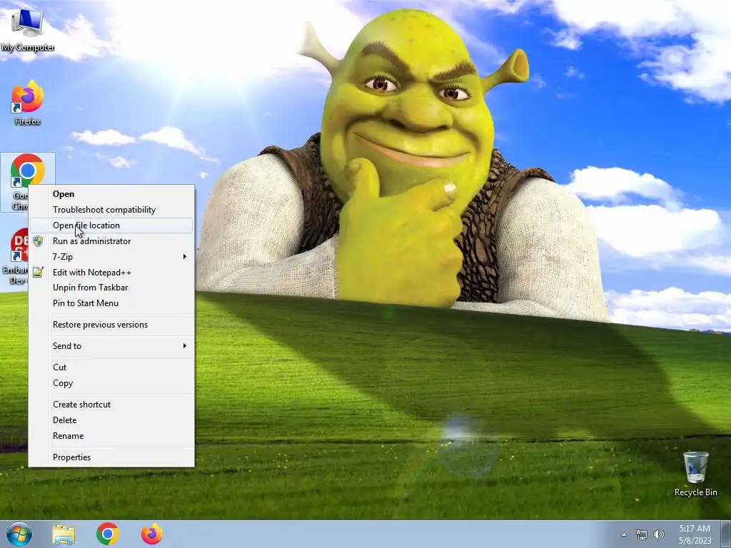Choose Open file location
This screenshot has width=731, height=548.
pos(111,225)
